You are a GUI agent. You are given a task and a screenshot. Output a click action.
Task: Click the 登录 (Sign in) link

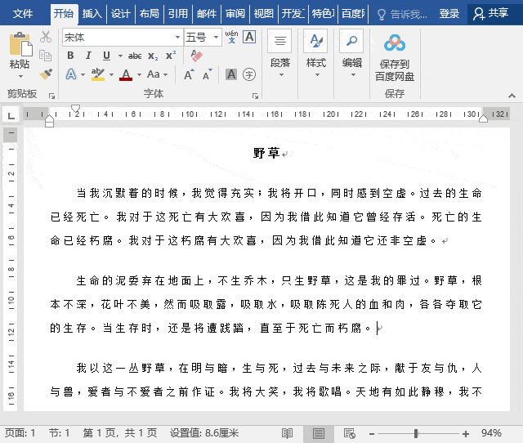tap(449, 14)
